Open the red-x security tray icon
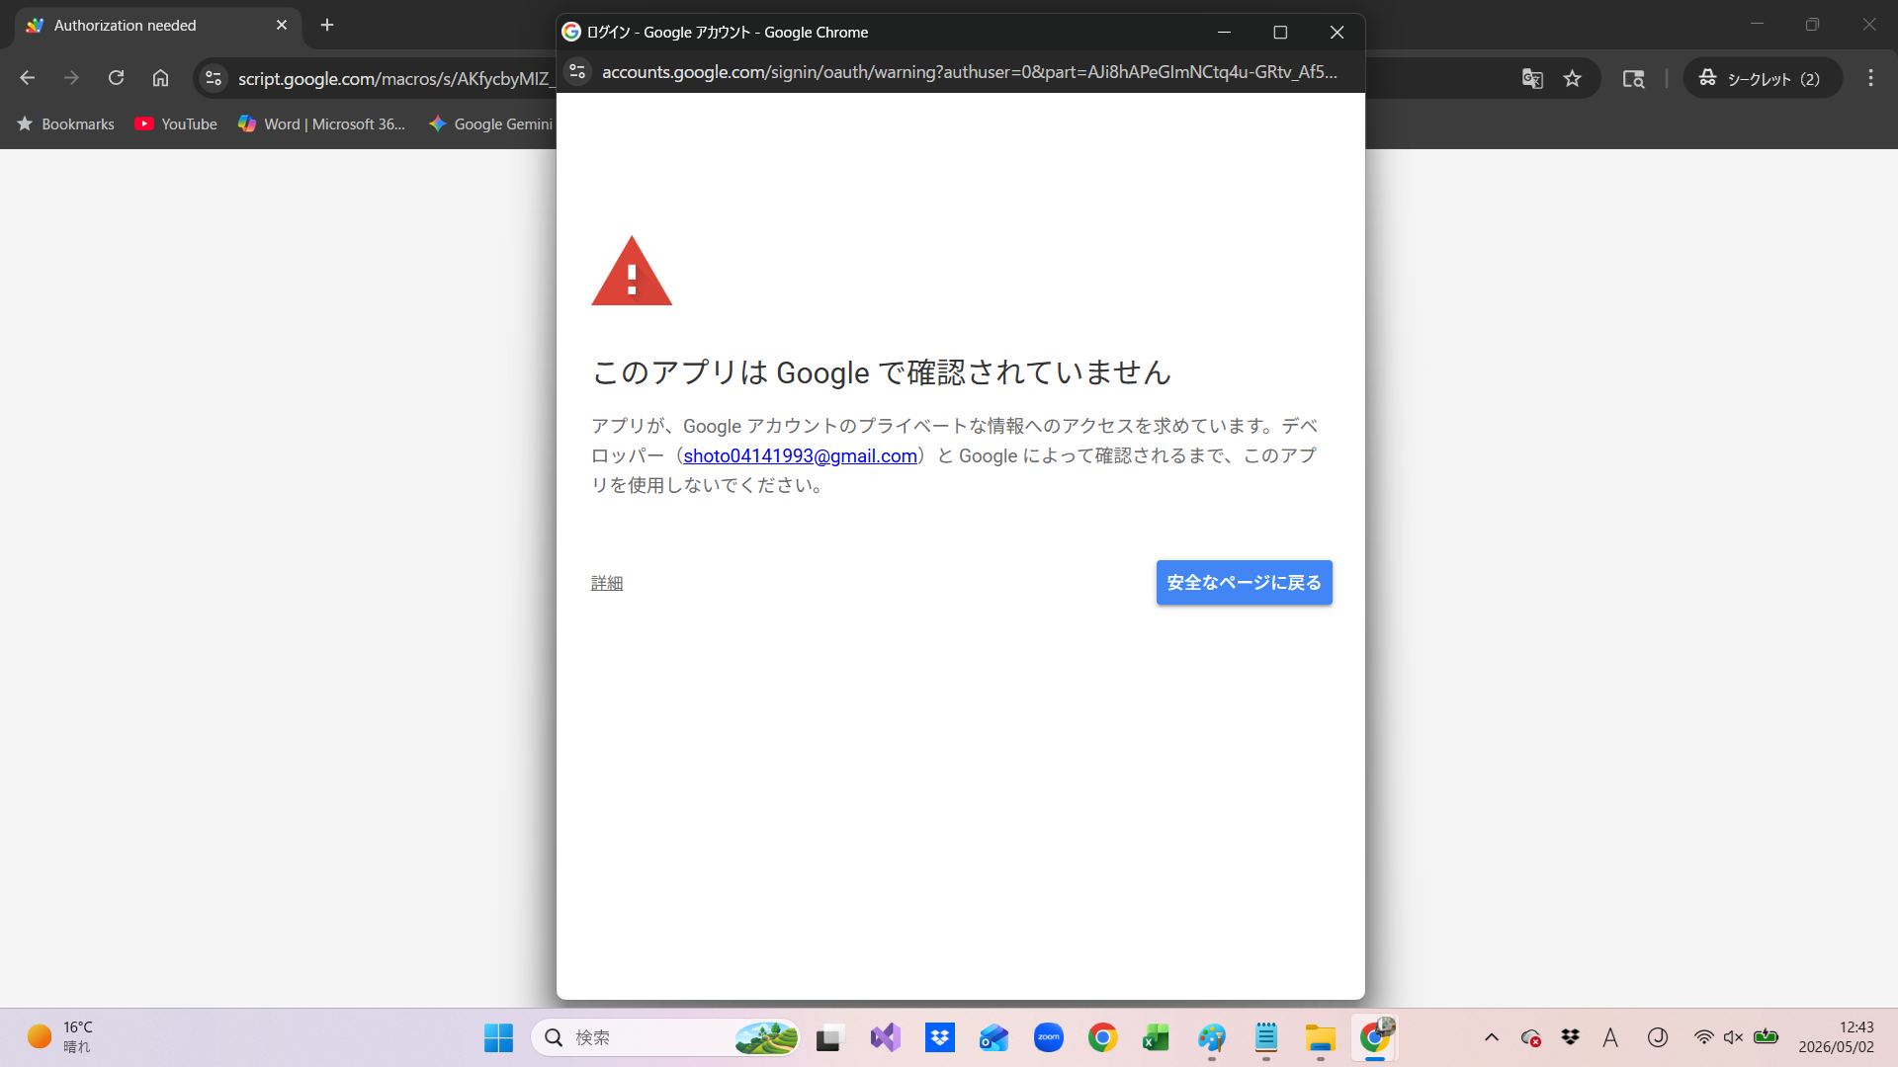Viewport: 1898px width, 1067px height. [x=1530, y=1037]
